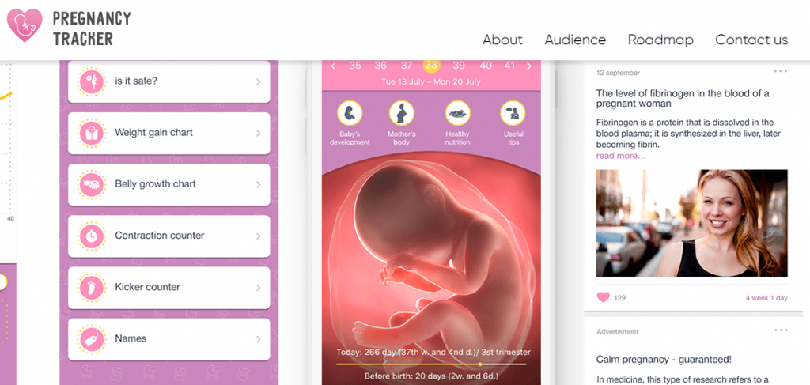Click the 'Names' label
The width and height of the screenshot is (810, 385).
[x=131, y=338]
